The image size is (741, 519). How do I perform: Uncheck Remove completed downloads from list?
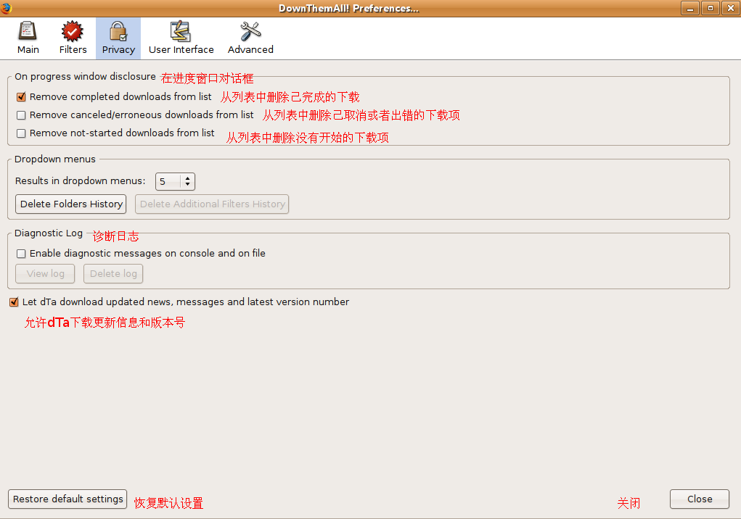pyautogui.click(x=21, y=97)
